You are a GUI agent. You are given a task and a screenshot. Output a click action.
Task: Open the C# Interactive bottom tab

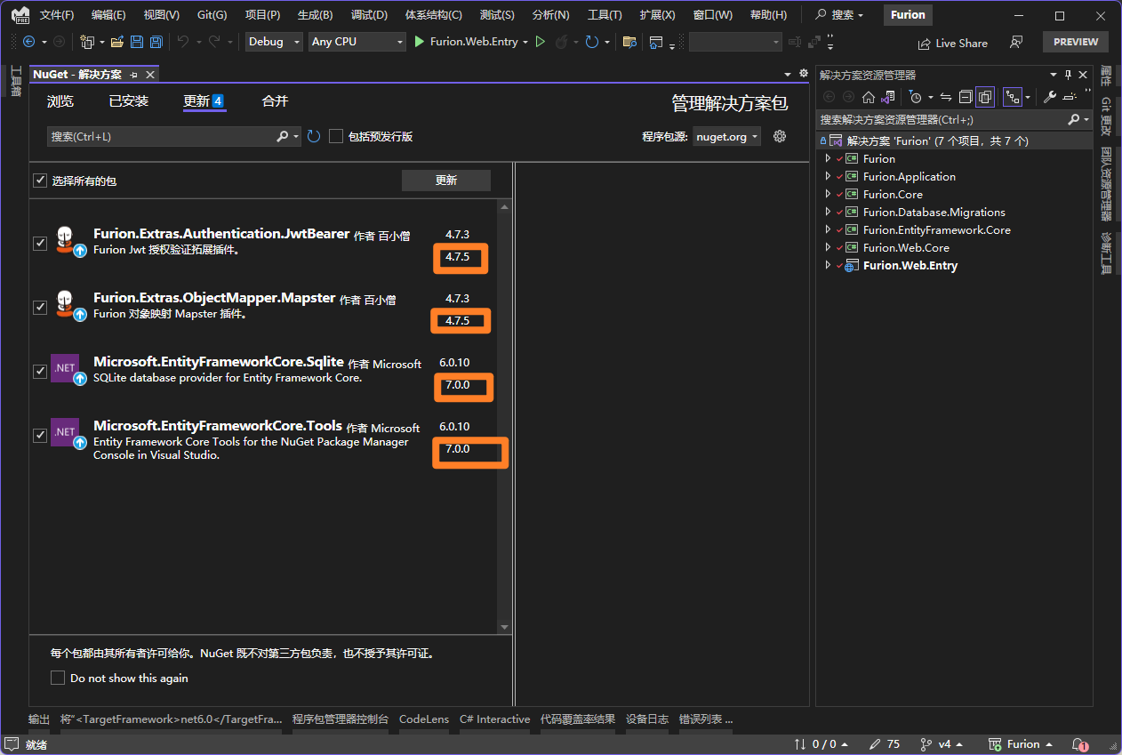point(494,719)
